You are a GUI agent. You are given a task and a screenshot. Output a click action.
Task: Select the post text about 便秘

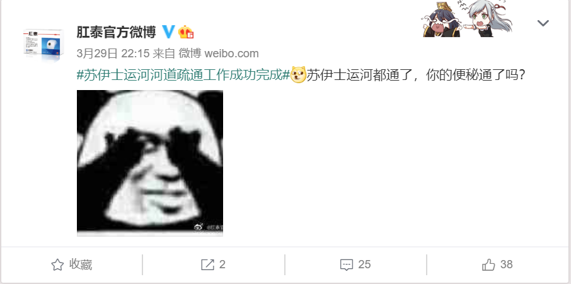pos(416,75)
